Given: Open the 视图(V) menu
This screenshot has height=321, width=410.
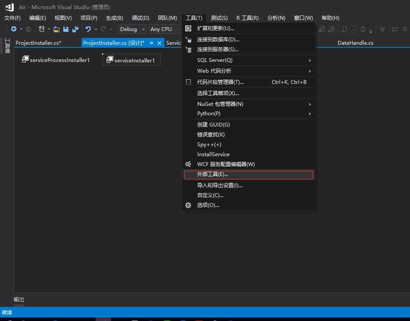Looking at the screenshot, I should (x=63, y=18).
